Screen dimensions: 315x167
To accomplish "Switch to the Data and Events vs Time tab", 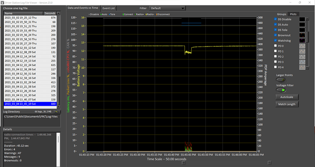I will pos(83,8).
